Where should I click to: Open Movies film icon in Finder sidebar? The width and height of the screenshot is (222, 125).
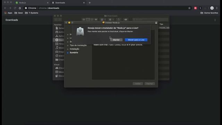click(x=57, y=44)
